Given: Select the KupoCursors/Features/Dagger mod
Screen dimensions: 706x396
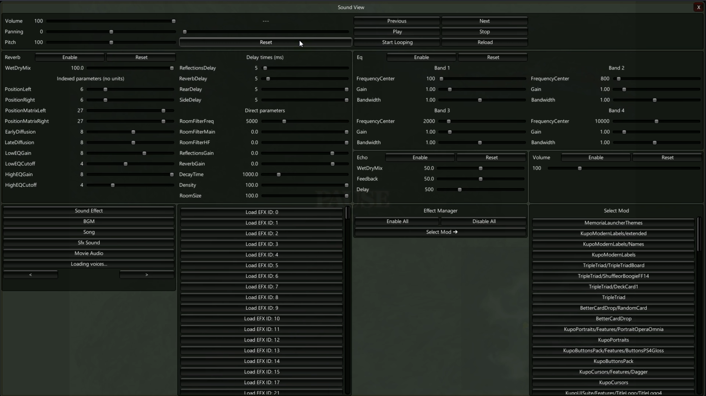Looking at the screenshot, I should pos(613,372).
